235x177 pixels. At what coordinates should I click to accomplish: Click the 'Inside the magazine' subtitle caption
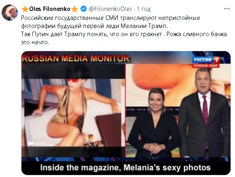[x=125, y=168]
